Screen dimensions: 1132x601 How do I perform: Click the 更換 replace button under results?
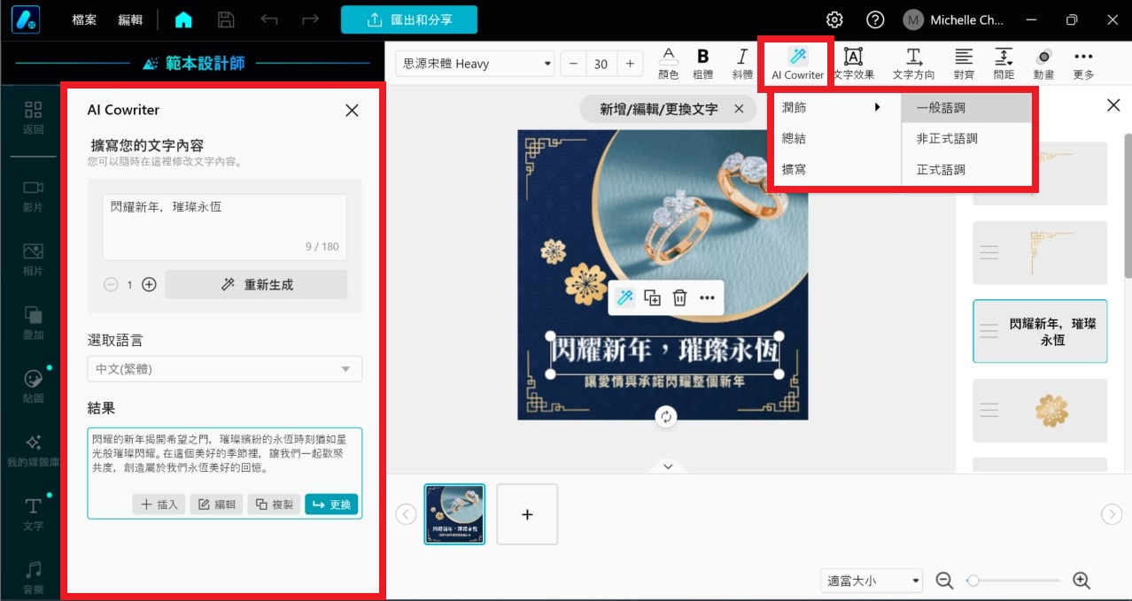coord(330,502)
